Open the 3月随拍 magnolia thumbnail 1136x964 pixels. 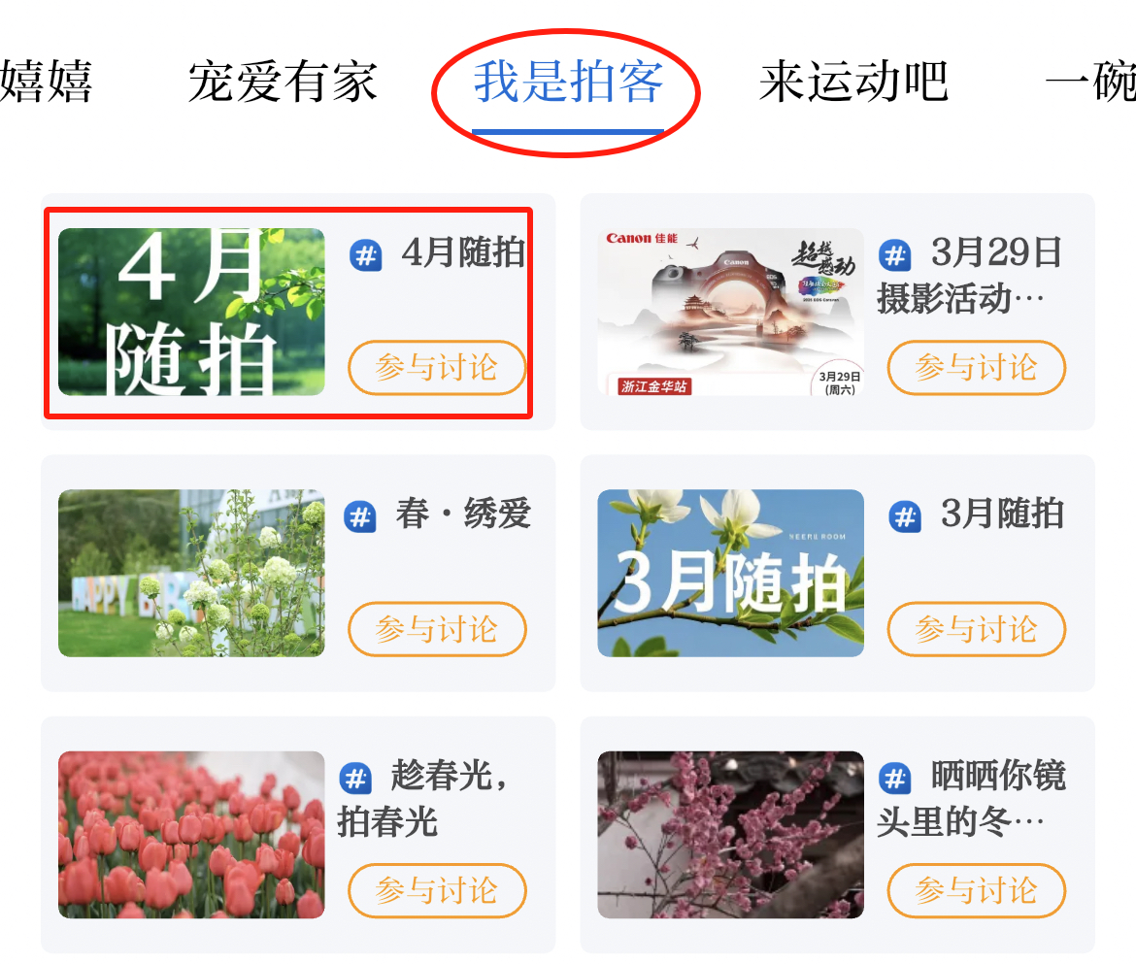[730, 574]
